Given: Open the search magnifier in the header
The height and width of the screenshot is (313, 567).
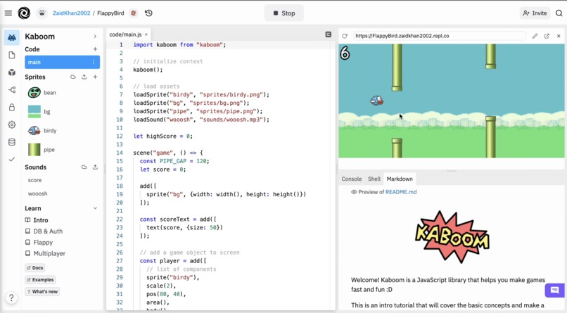Looking at the screenshot, I should (559, 13).
